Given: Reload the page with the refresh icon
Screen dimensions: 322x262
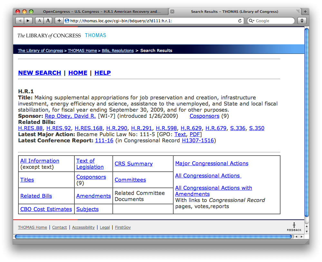Looking at the screenshot, I should click(x=240, y=21).
